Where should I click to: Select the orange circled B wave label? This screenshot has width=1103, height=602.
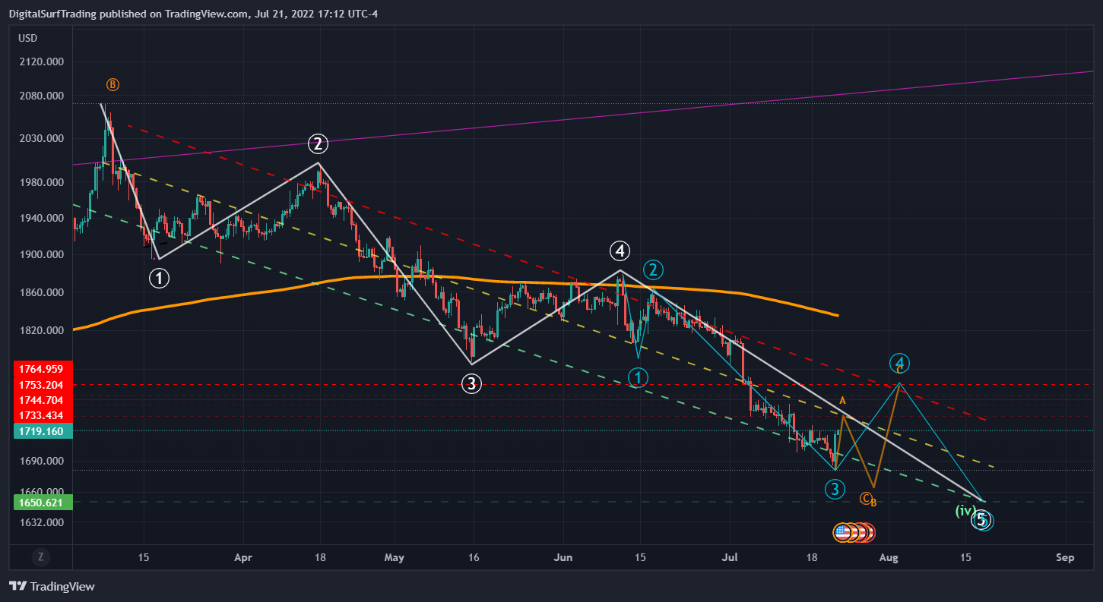coord(113,84)
